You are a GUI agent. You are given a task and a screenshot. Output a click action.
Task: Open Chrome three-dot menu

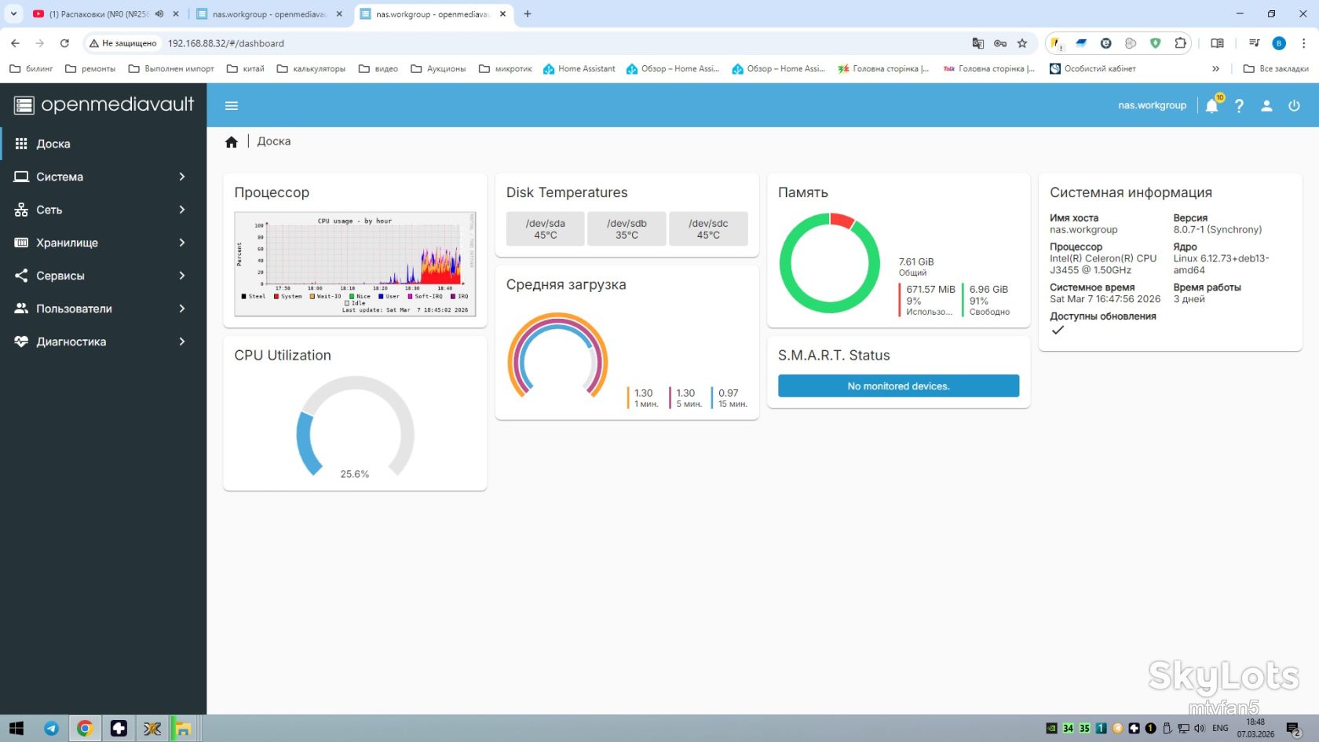1303,43
